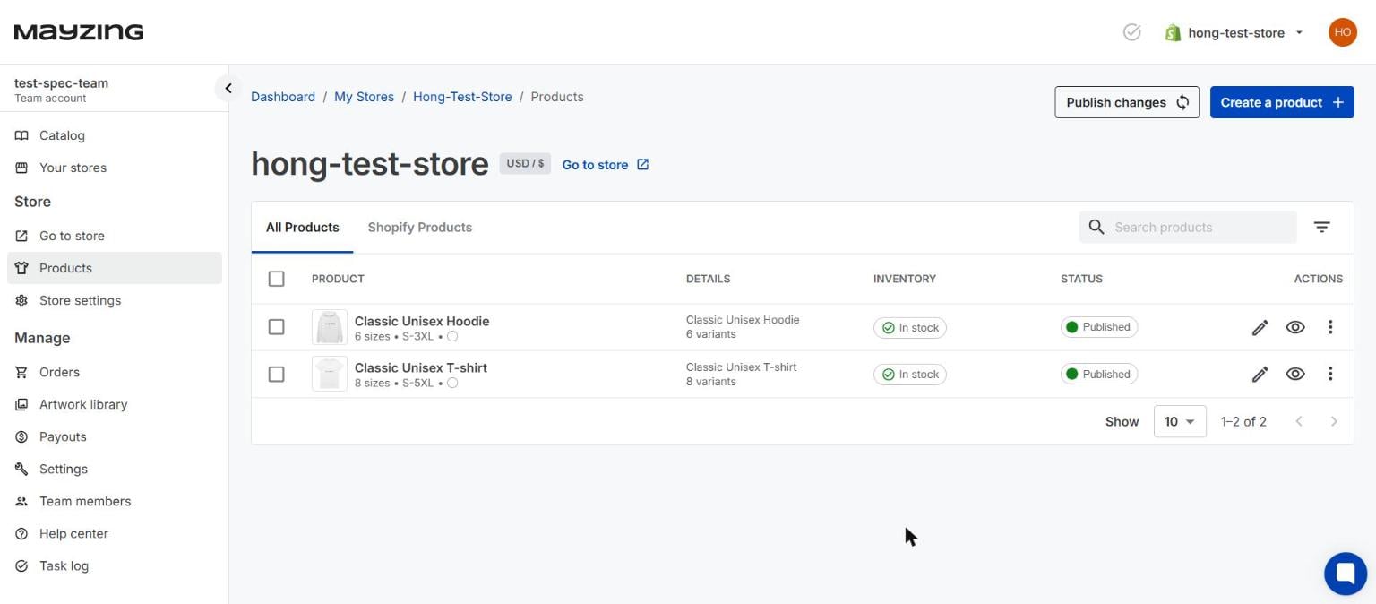Viewport: 1376px width, 604px height.
Task: Click the Shopify bag icon
Action: [x=1173, y=32]
